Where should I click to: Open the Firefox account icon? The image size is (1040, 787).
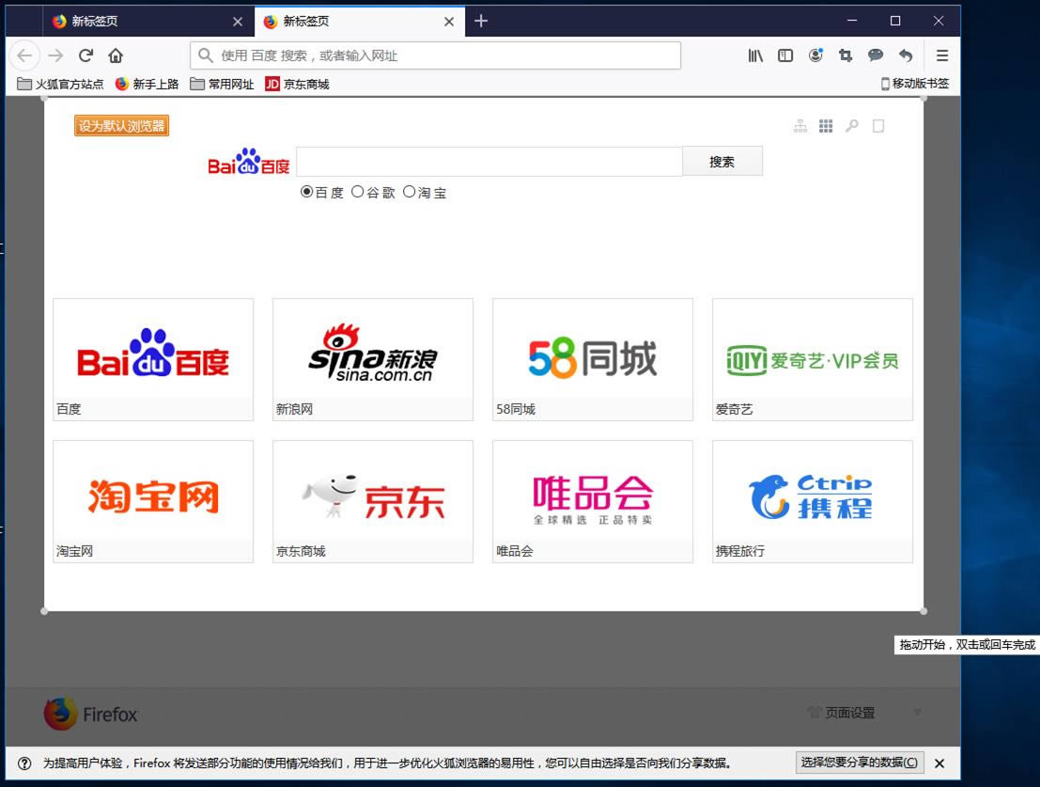815,55
